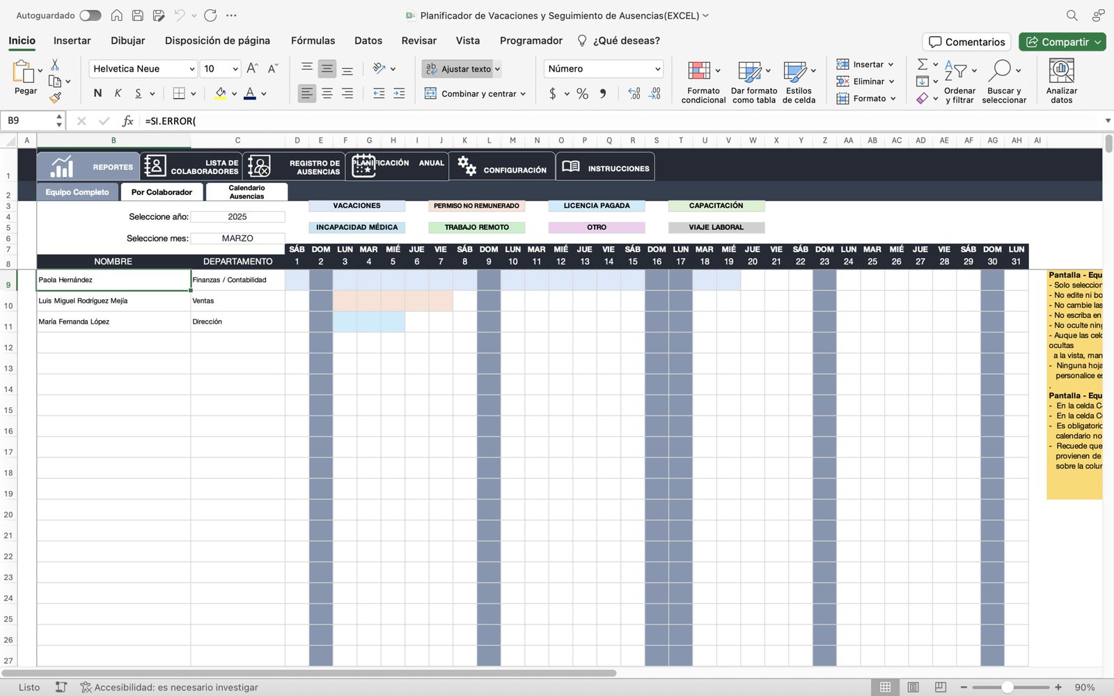
Task: Click the Format Painter brush icon
Action: [x=55, y=98]
